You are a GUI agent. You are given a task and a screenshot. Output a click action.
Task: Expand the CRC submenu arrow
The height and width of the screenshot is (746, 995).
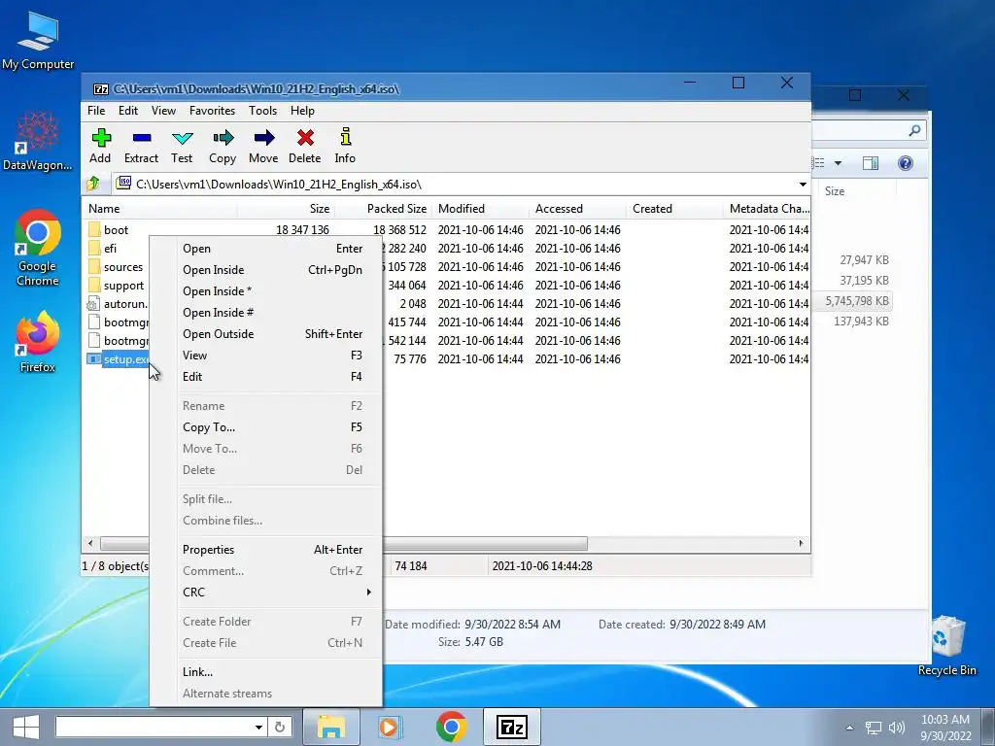click(x=368, y=592)
